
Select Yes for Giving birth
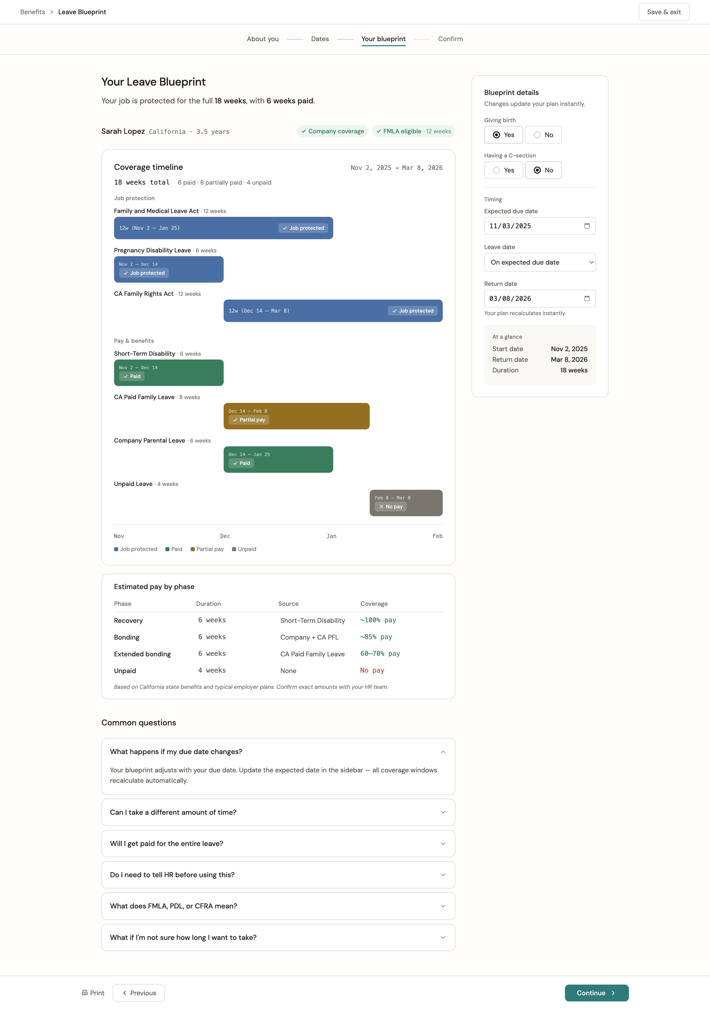[503, 135]
